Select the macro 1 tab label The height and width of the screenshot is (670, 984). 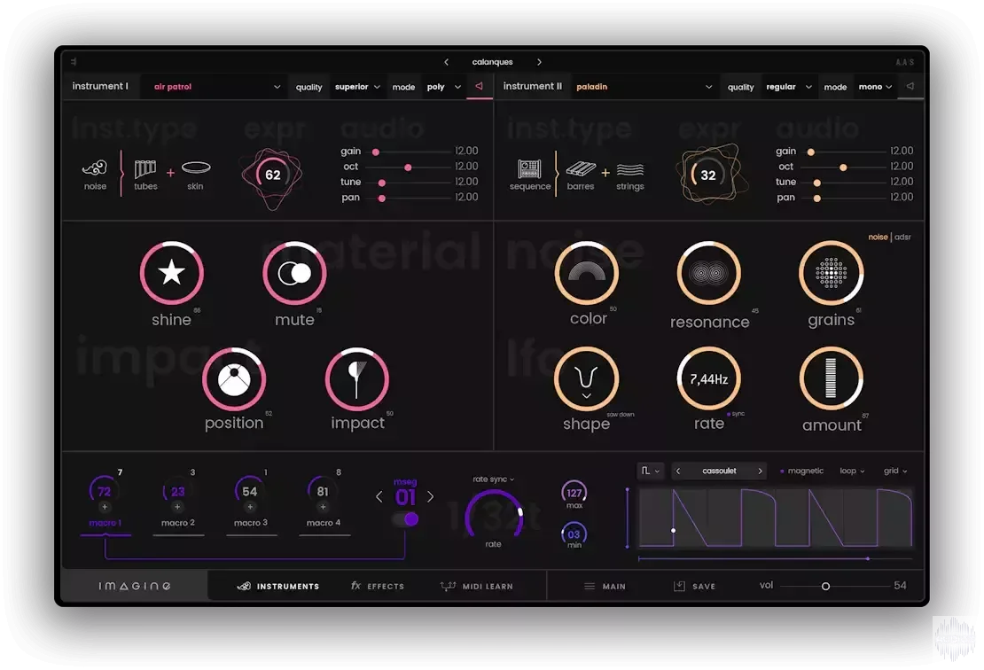click(105, 523)
